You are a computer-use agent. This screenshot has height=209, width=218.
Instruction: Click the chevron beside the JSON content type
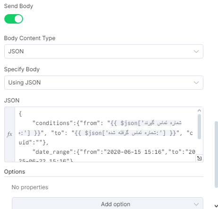(196, 51)
